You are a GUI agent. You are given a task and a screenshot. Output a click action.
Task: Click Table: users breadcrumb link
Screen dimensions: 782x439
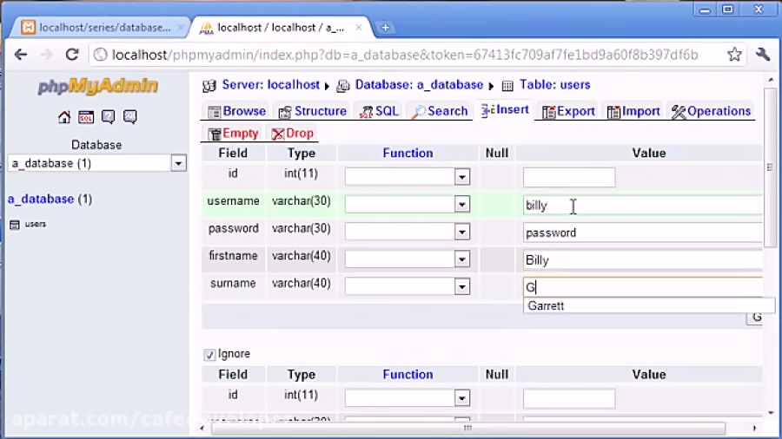coord(554,85)
